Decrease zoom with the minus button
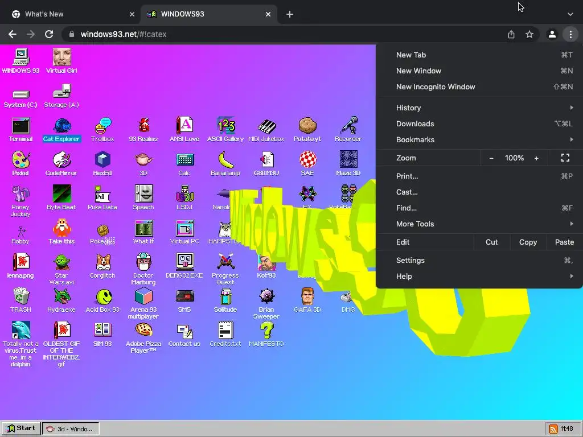Image resolution: width=583 pixels, height=437 pixels. pyautogui.click(x=491, y=158)
